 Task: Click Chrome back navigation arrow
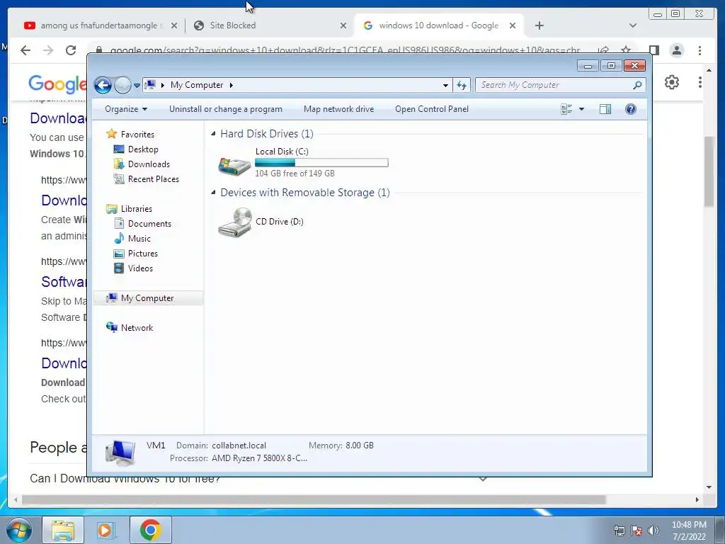(25, 50)
